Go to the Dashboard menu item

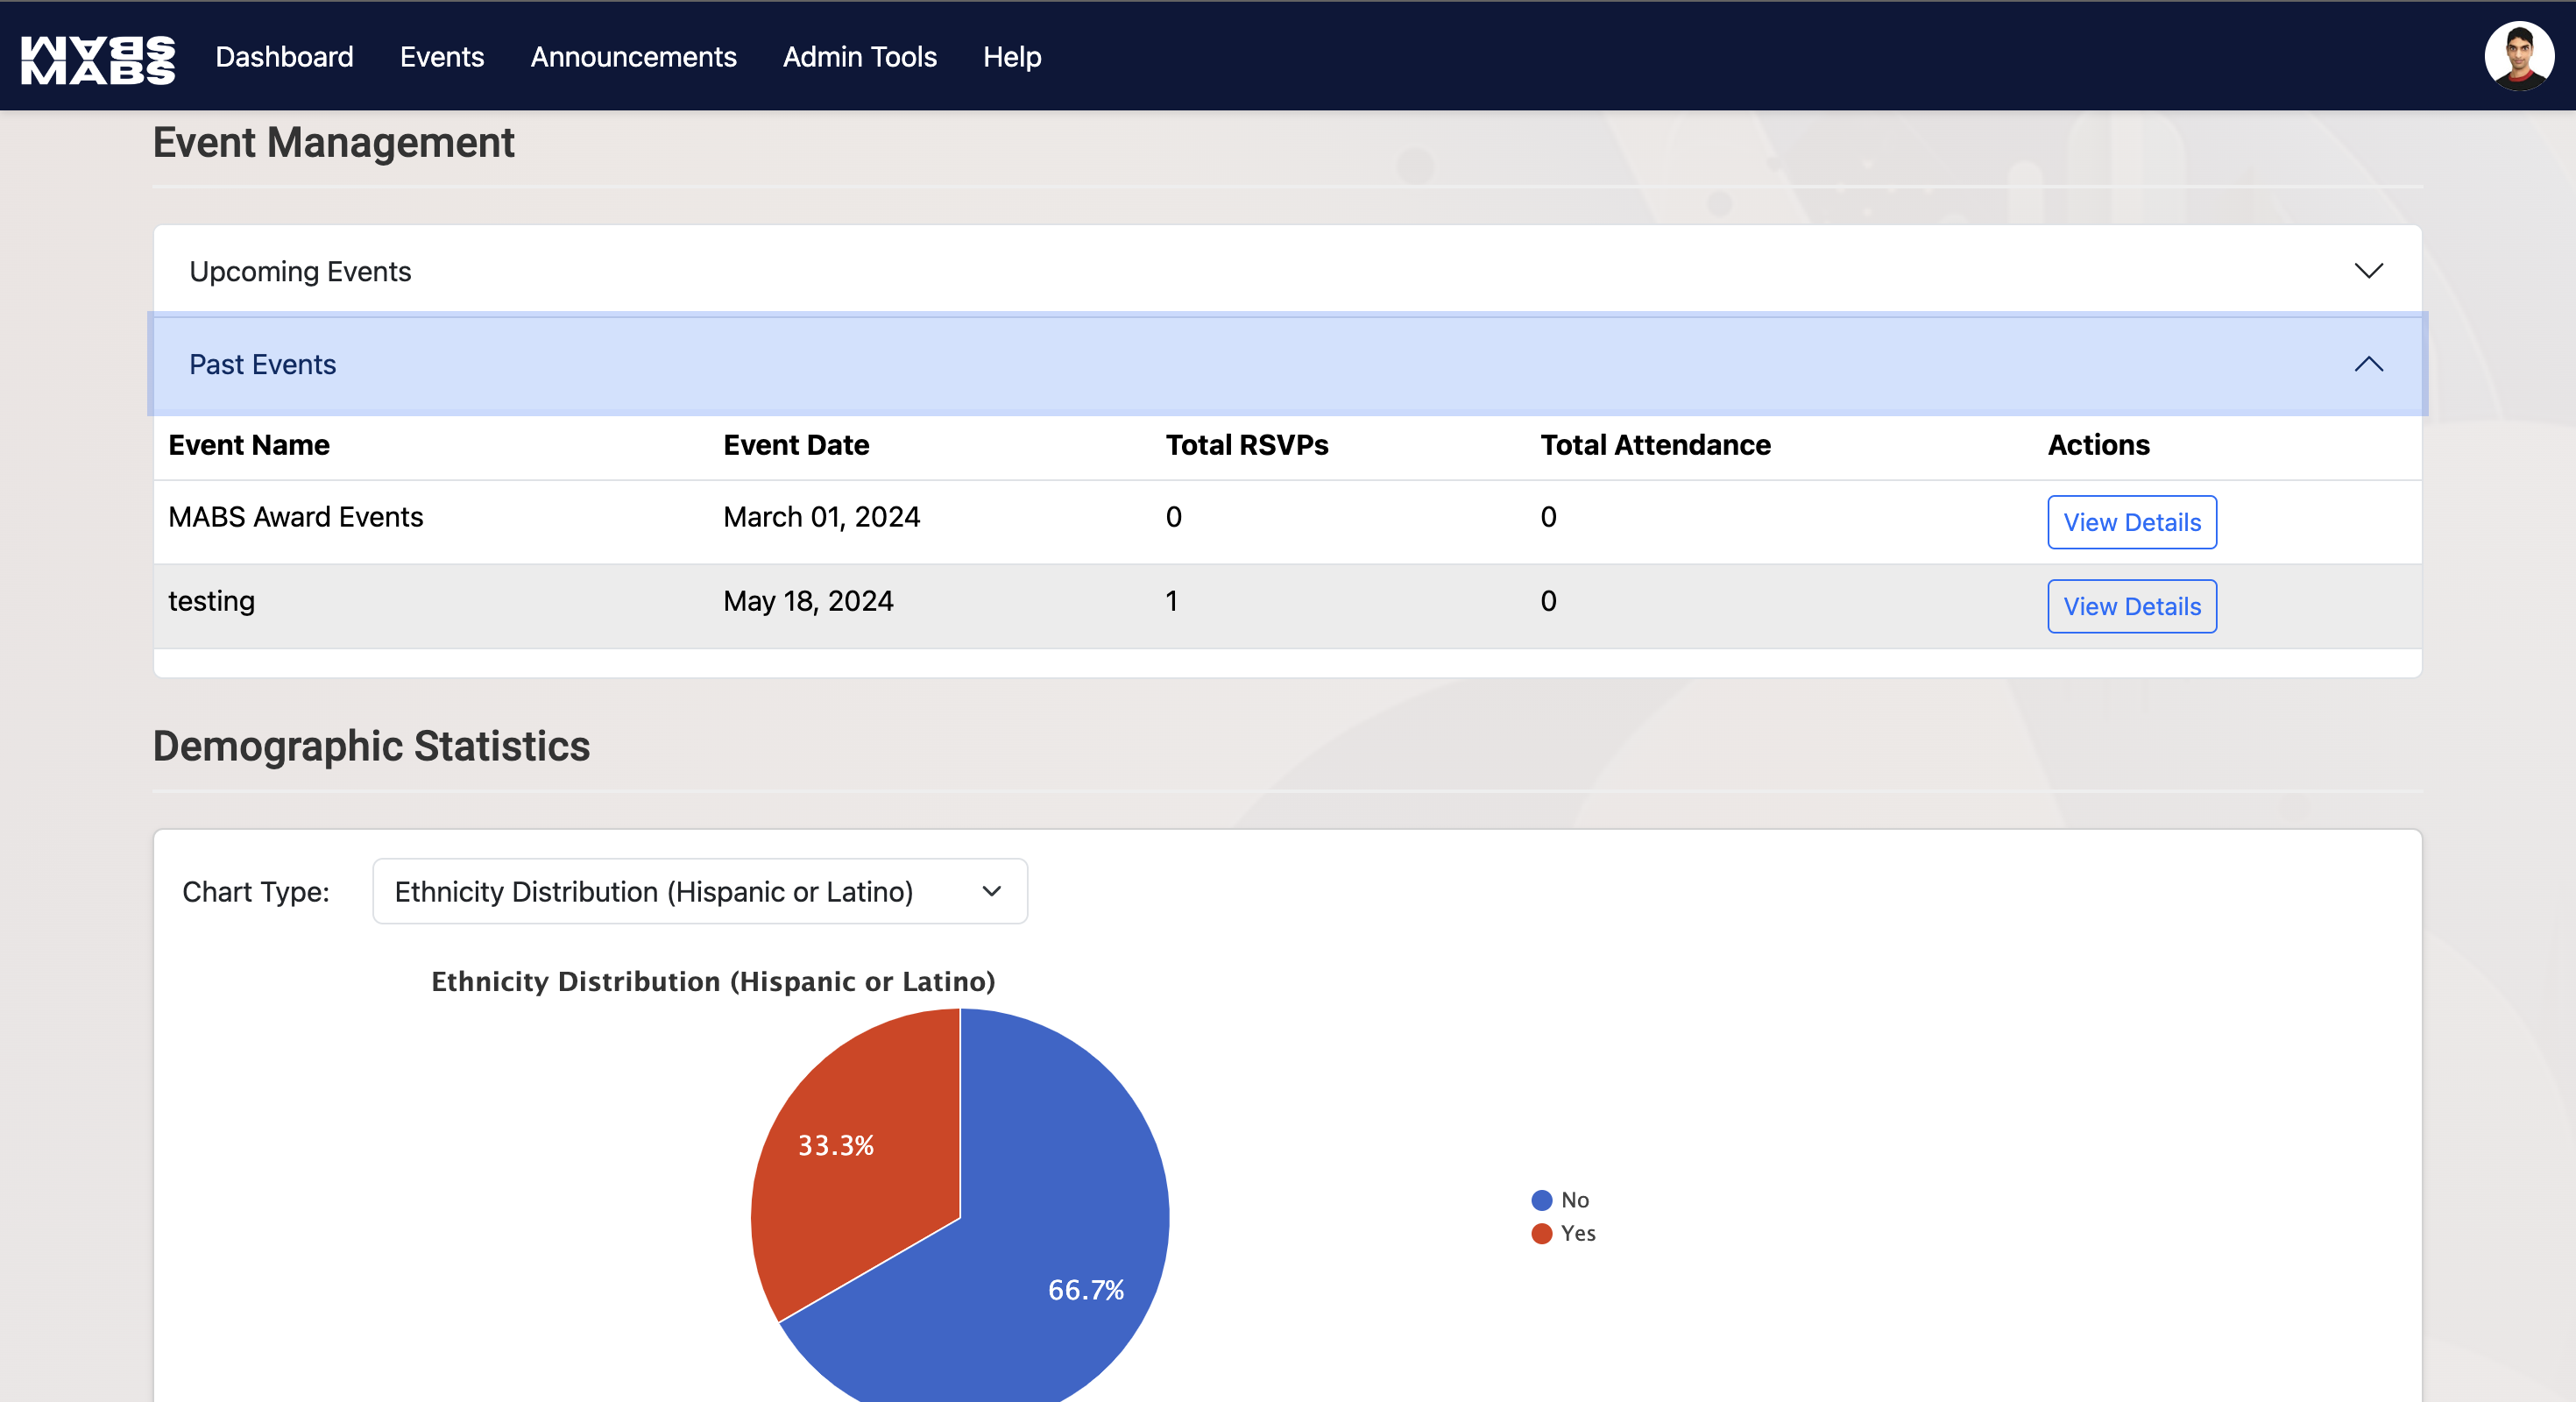click(x=284, y=57)
